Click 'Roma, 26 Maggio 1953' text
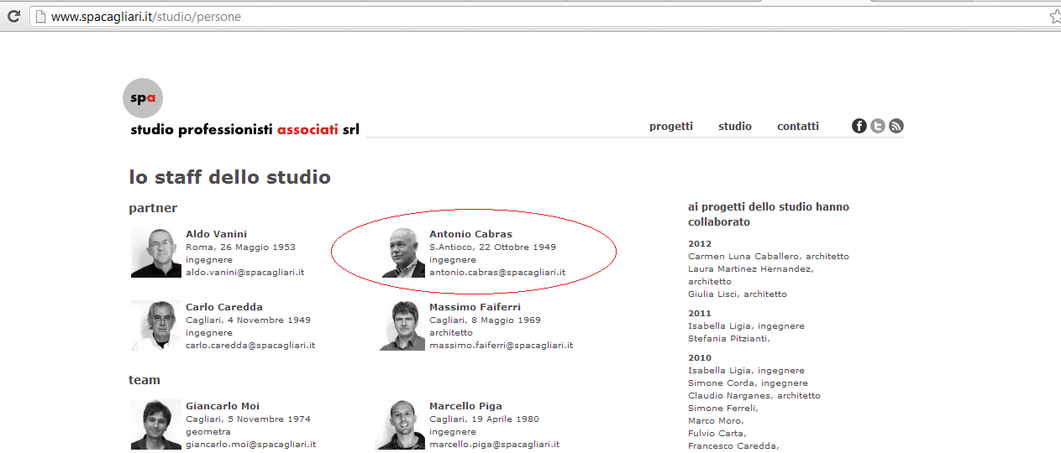This screenshot has width=1061, height=453. (240, 247)
